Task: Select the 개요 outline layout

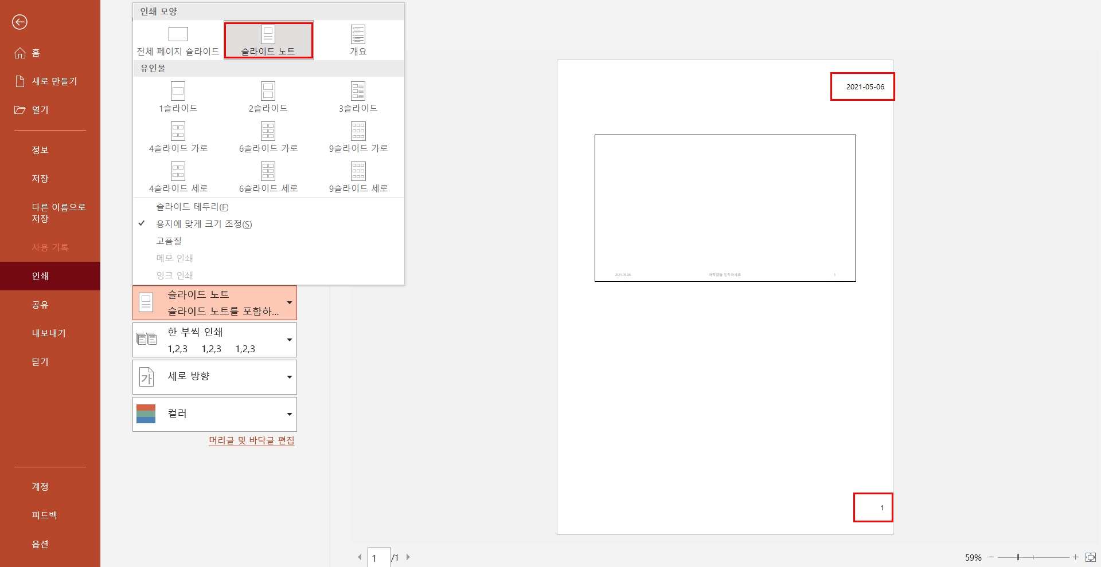Action: [x=358, y=40]
